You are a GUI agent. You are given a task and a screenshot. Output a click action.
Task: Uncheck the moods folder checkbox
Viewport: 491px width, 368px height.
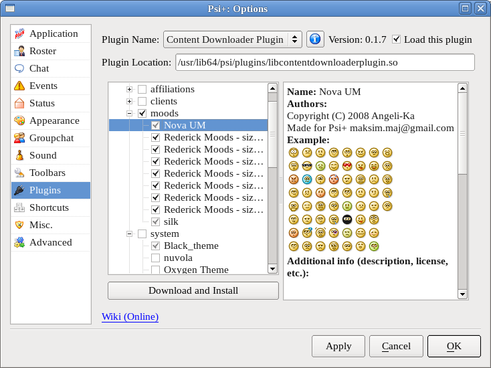(x=142, y=114)
